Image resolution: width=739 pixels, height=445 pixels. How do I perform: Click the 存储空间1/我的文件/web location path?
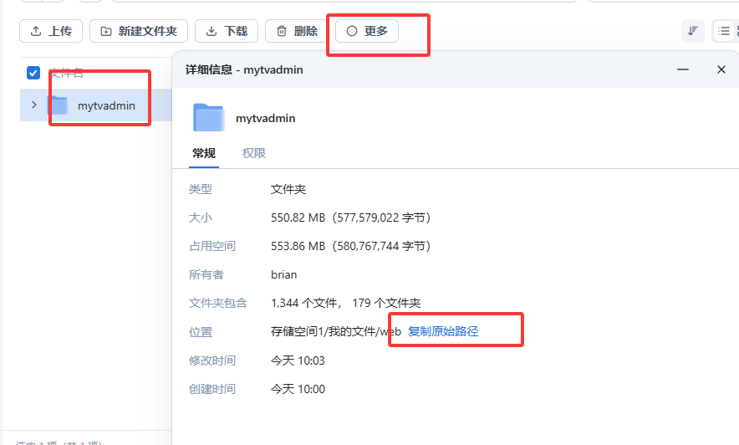pyautogui.click(x=336, y=331)
